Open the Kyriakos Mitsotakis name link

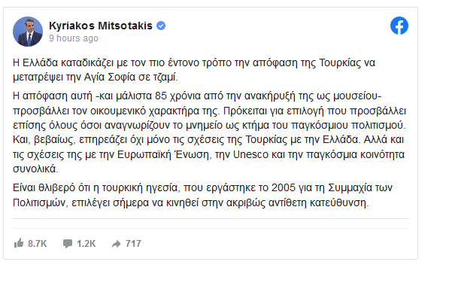(x=101, y=26)
